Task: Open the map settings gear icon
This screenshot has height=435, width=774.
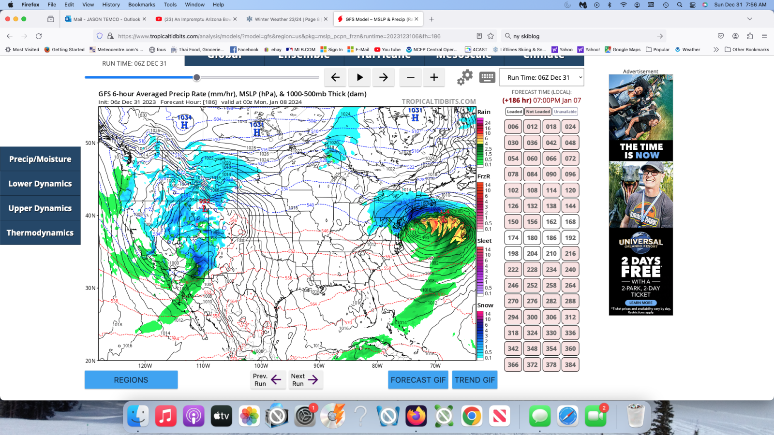Action: click(x=465, y=77)
